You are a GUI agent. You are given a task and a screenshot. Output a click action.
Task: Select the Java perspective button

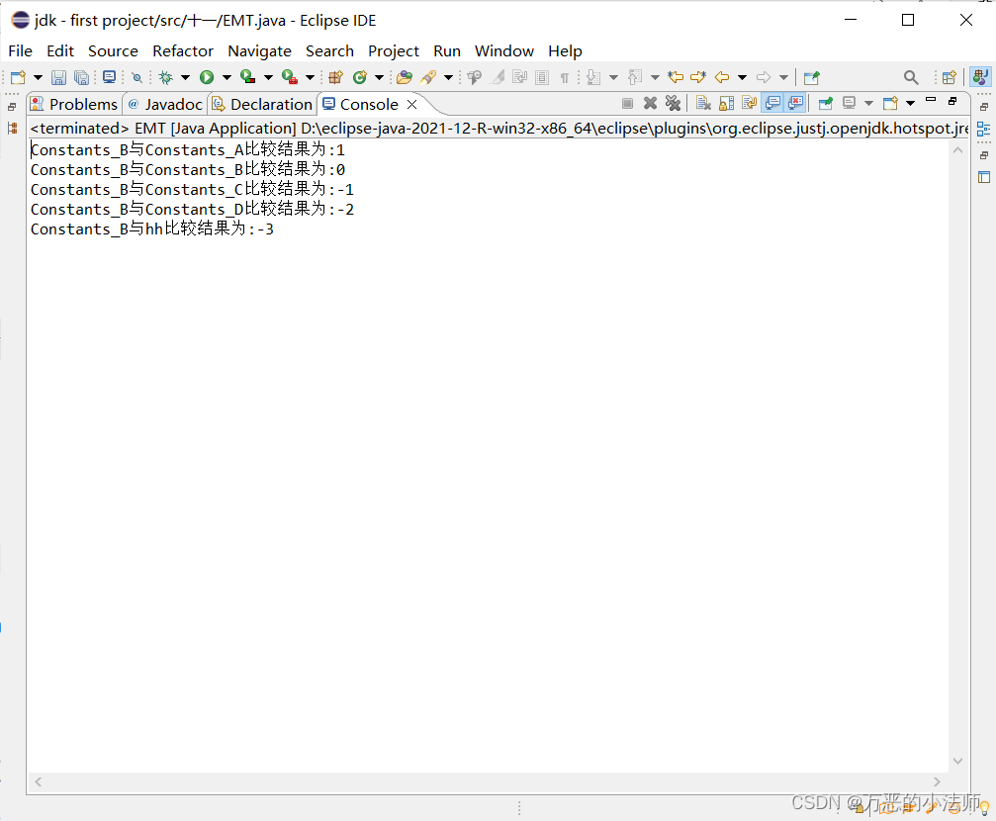(980, 77)
